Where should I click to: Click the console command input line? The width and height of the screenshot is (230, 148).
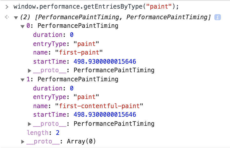[x=96, y=7]
